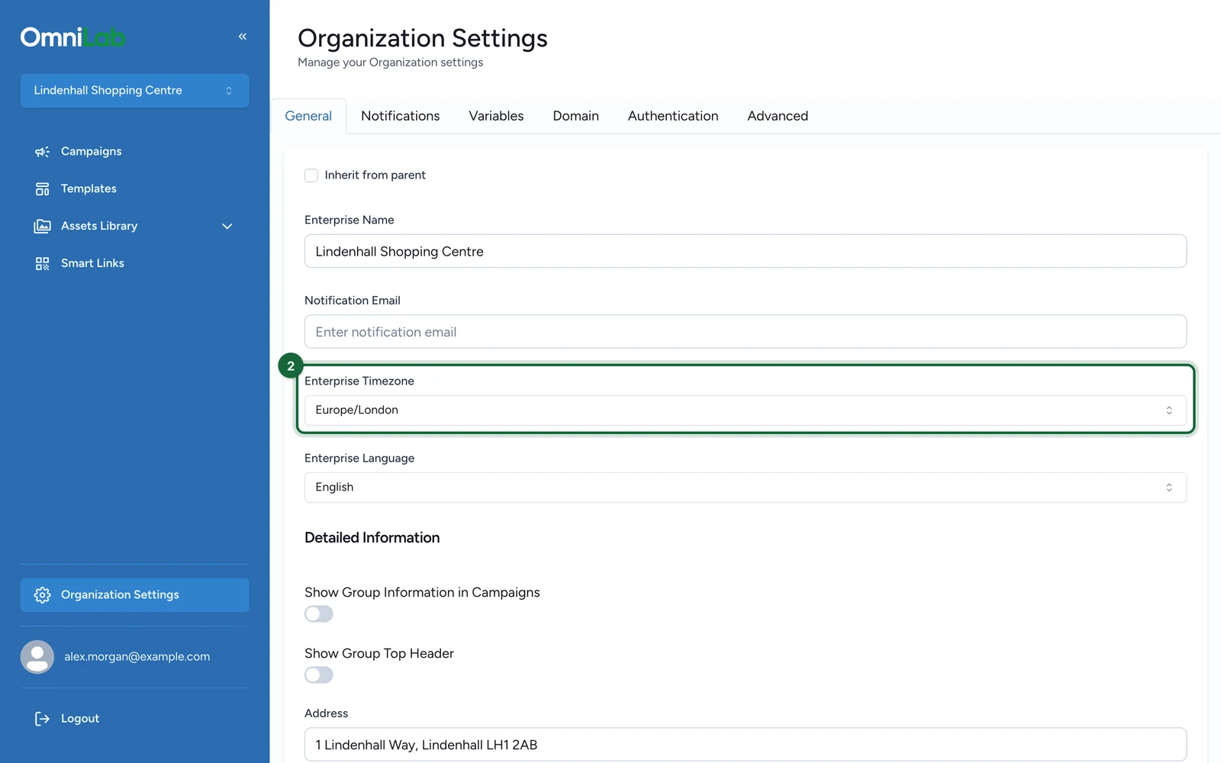The height and width of the screenshot is (763, 1221).
Task: Open the Lindenhall Shopping Centre organization switcher
Action: coord(134,91)
